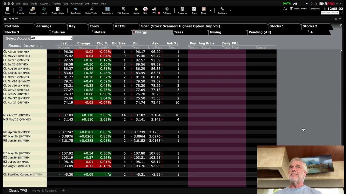This screenshot has height=194, width=346.
Task: Launch FXTrader tool
Action: pos(167,11)
